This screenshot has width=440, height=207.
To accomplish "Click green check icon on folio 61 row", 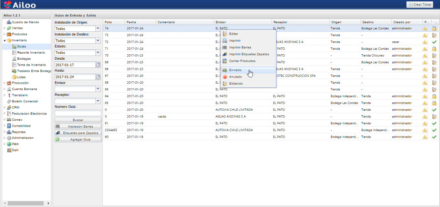I will click(x=434, y=123).
